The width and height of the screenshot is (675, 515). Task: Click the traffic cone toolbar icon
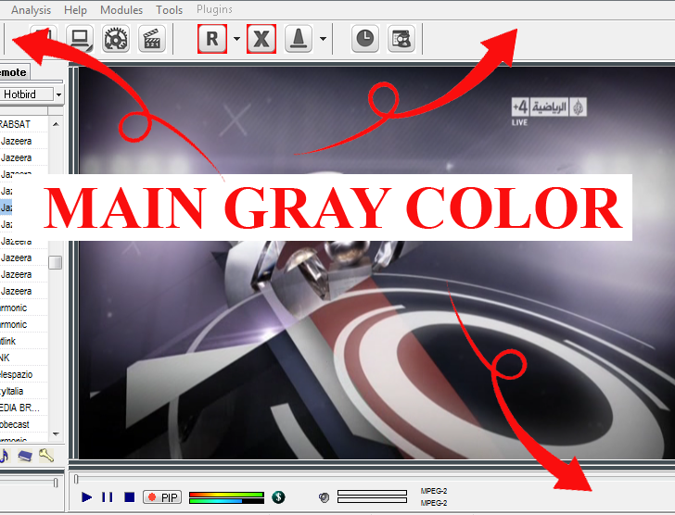(299, 39)
